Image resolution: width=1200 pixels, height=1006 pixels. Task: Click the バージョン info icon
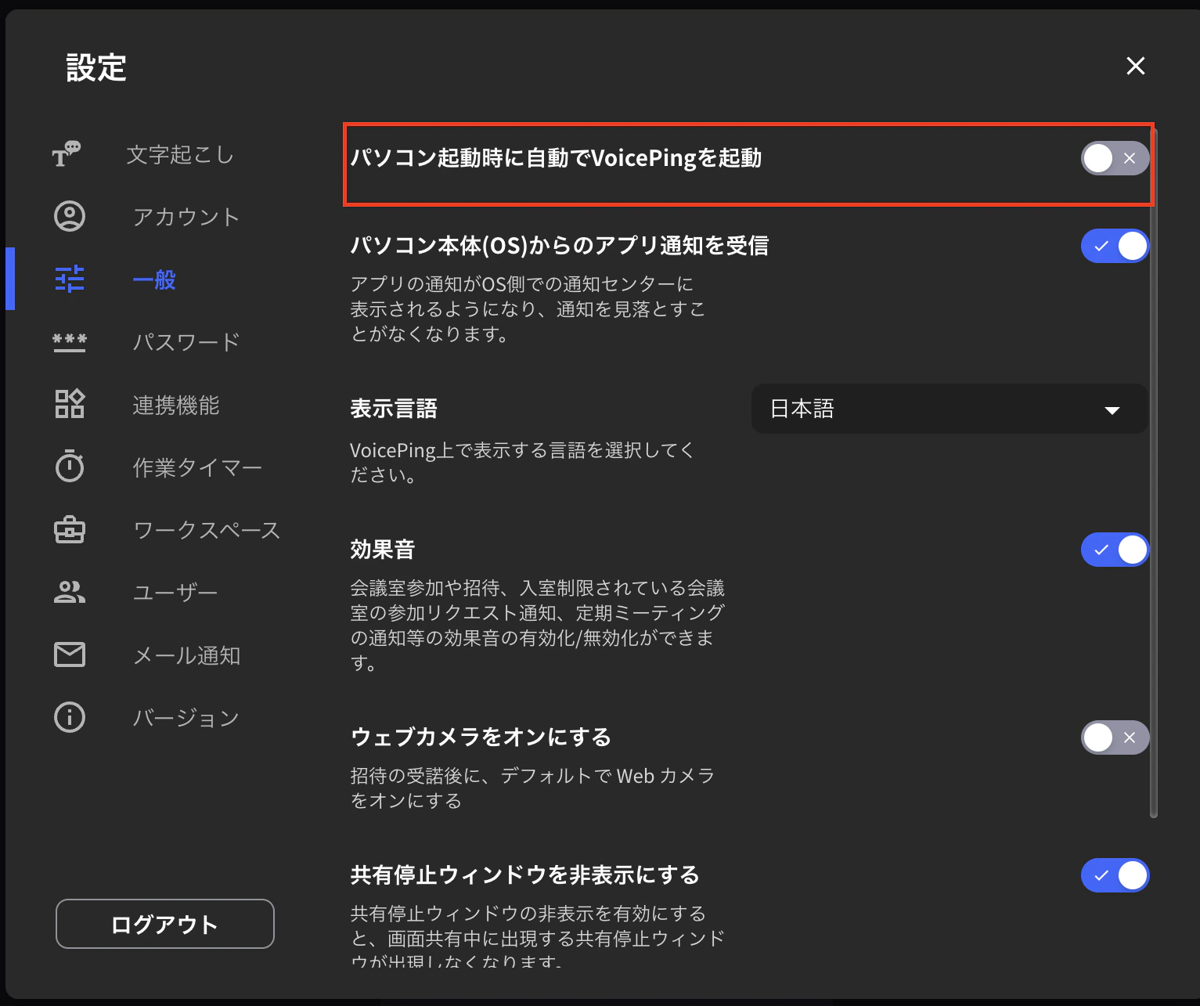[x=69, y=717]
